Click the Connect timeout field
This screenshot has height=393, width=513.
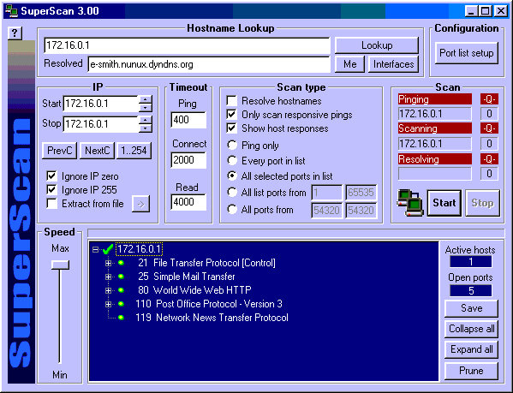(188, 160)
